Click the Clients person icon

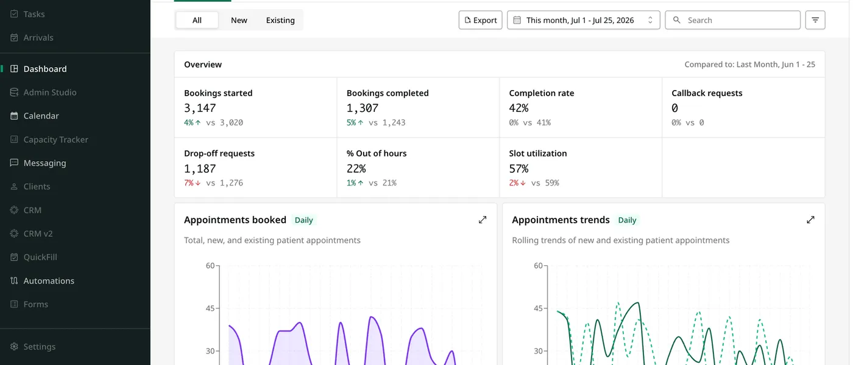[x=14, y=187]
